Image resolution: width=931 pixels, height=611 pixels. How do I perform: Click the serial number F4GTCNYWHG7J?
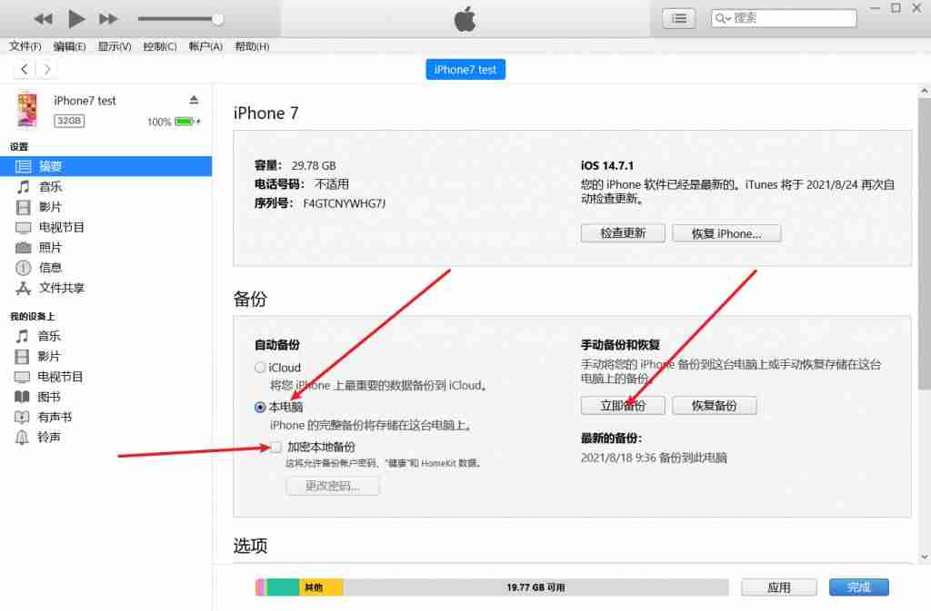click(x=345, y=203)
